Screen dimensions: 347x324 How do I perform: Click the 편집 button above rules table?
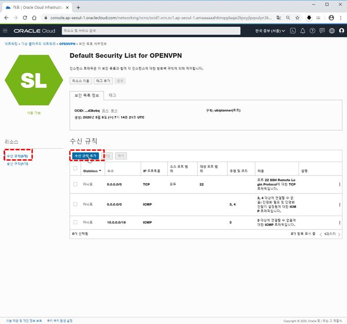107,156
